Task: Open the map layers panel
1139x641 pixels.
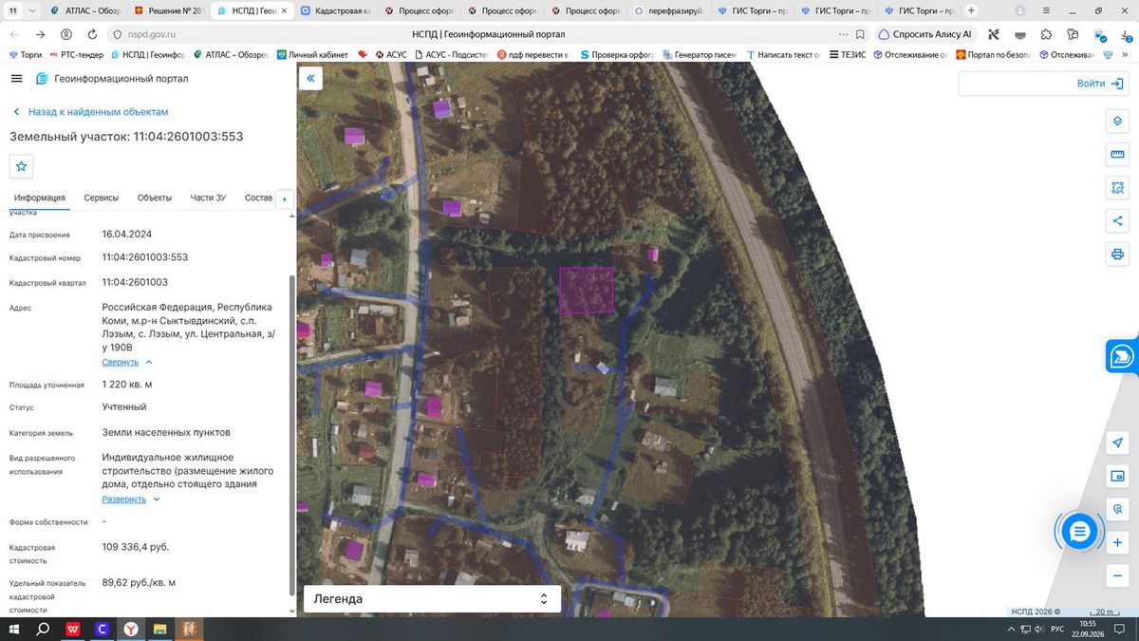Action: pyautogui.click(x=1117, y=122)
